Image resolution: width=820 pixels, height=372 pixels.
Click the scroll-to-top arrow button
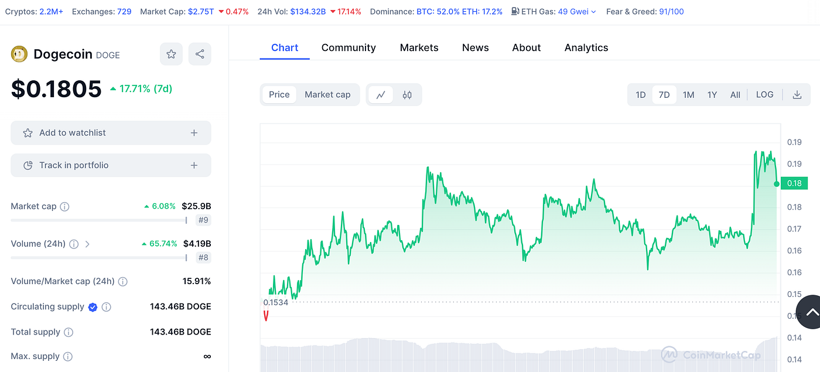point(812,312)
